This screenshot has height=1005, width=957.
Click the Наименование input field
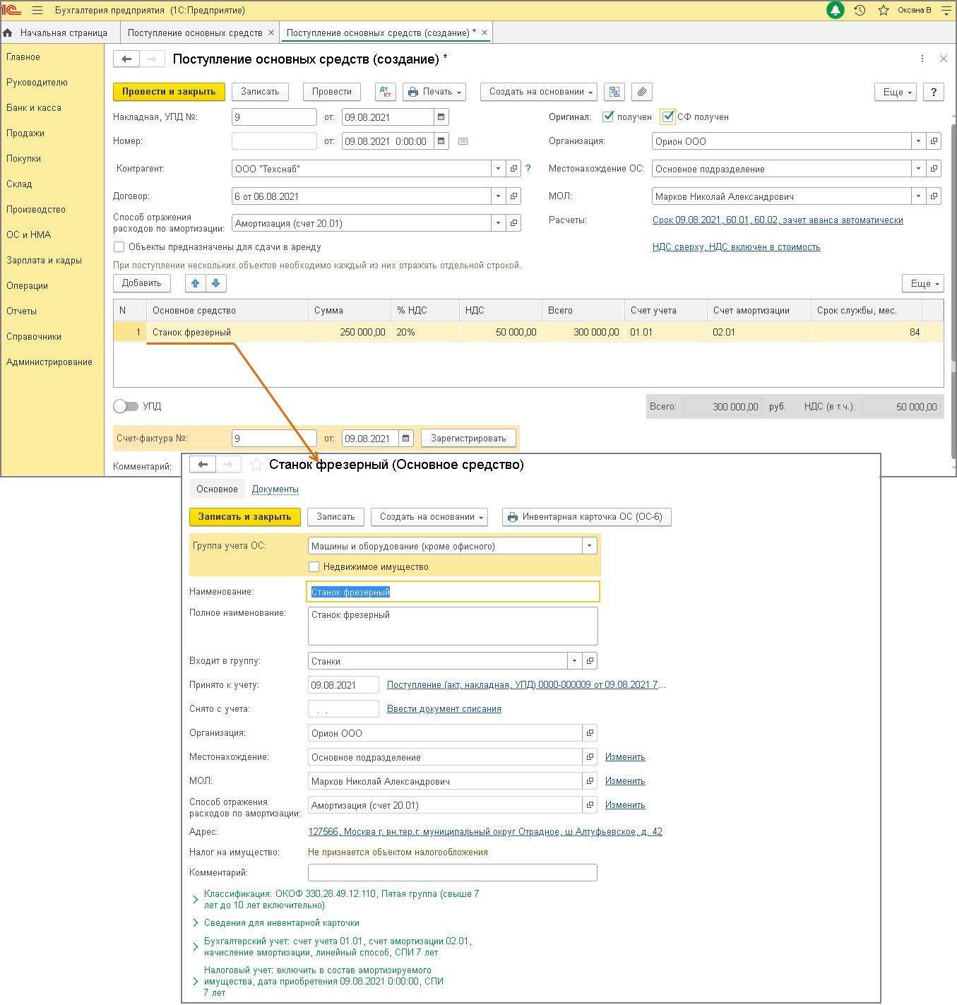tap(453, 592)
